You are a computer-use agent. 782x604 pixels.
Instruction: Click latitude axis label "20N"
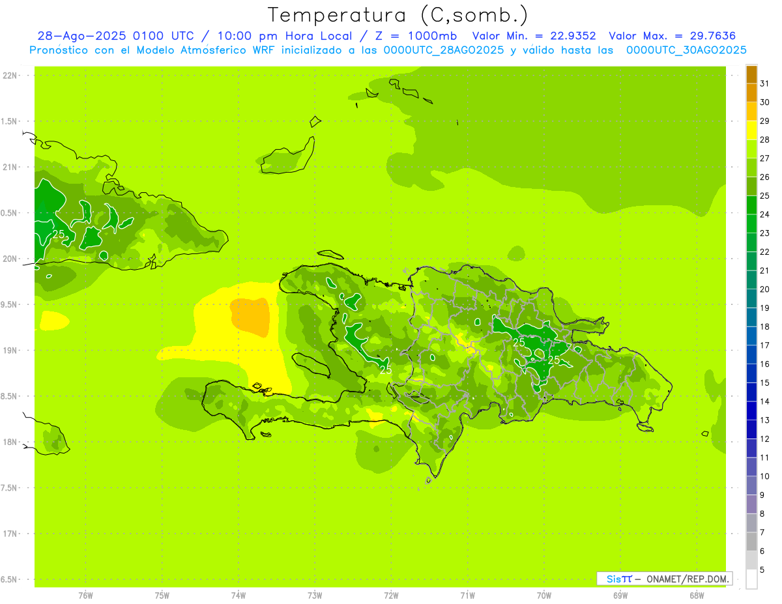pyautogui.click(x=10, y=259)
